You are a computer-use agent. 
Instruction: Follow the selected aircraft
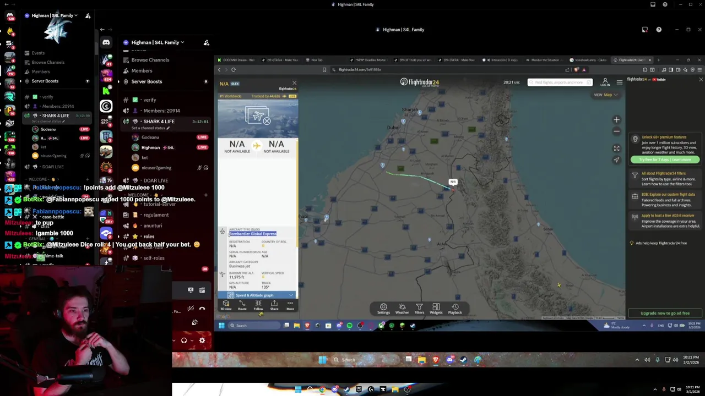pos(258,305)
